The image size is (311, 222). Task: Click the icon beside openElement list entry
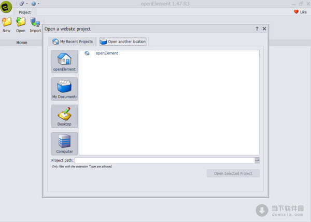pyautogui.click(x=87, y=53)
